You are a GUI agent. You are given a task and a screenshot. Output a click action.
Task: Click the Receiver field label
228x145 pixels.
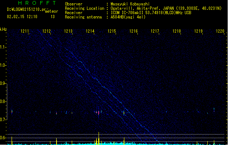tap(74, 13)
